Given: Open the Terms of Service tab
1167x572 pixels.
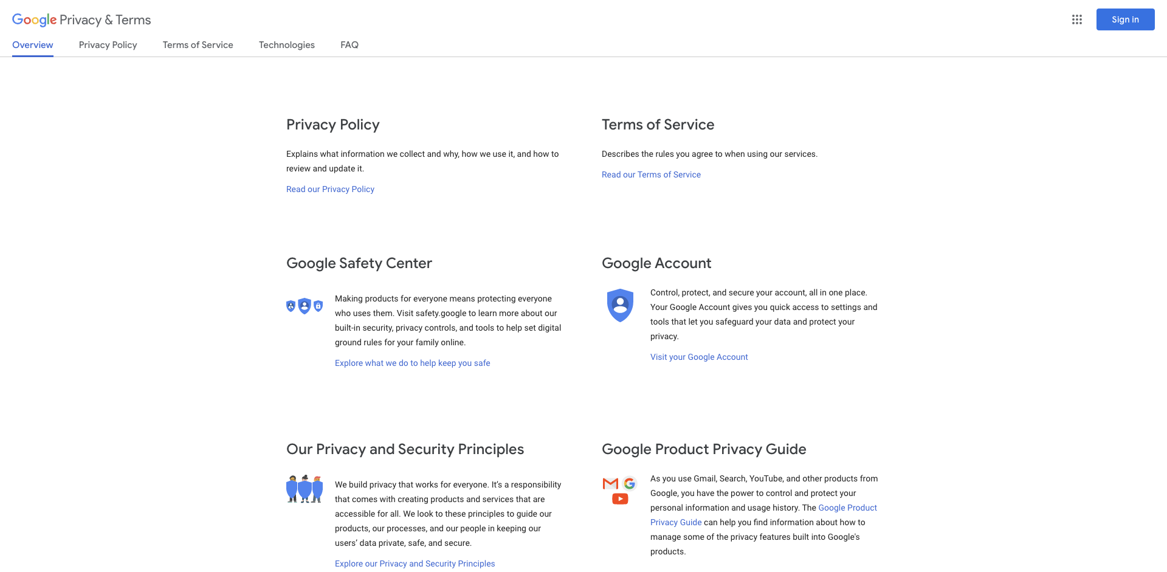Looking at the screenshot, I should coord(198,45).
